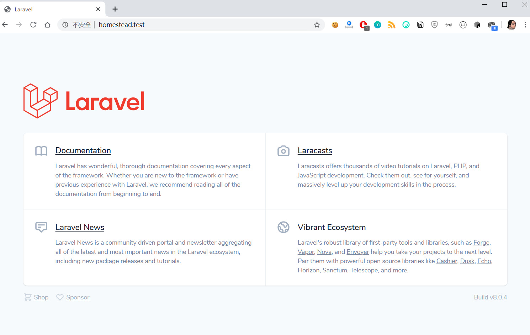Follow the Vapor link
The height and width of the screenshot is (335, 530).
[306, 252]
